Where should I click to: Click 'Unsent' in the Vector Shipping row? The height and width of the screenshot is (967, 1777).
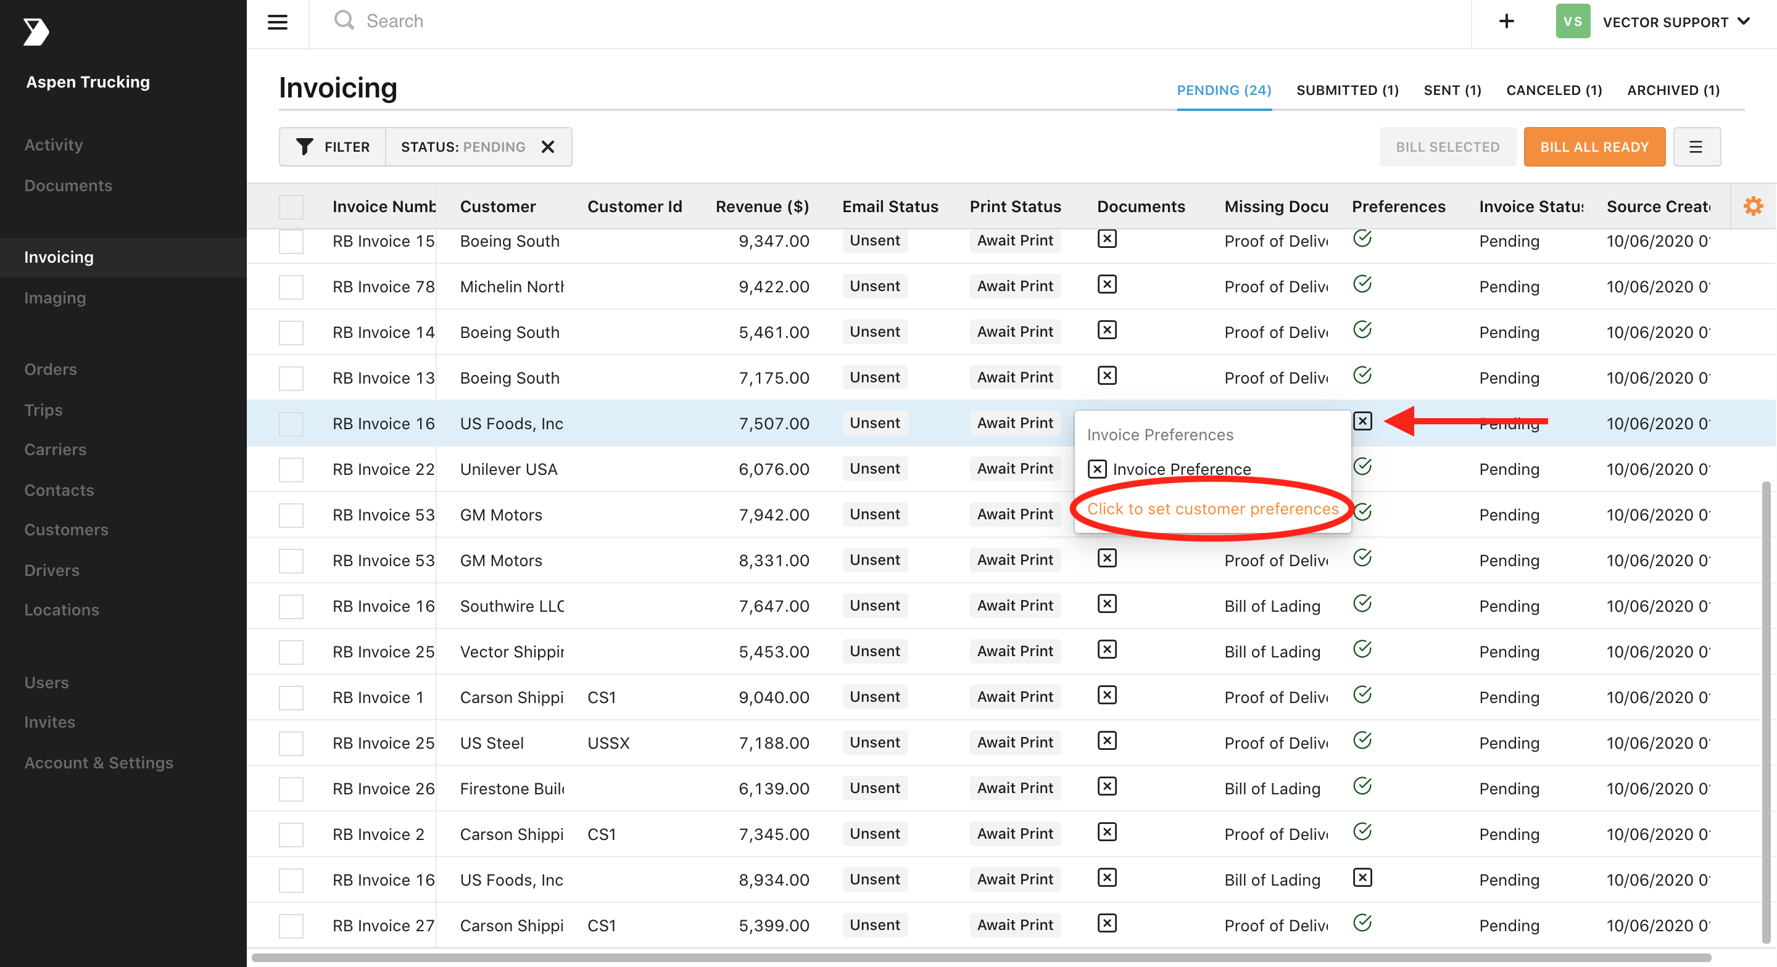875,651
